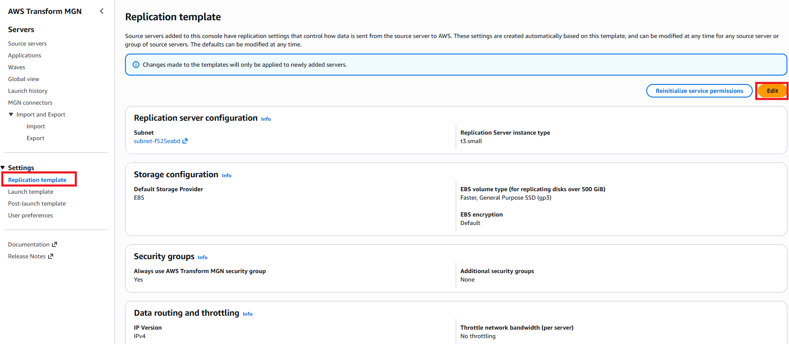The height and width of the screenshot is (344, 789).
Task: Open the Release Notes link
Action: [27, 256]
